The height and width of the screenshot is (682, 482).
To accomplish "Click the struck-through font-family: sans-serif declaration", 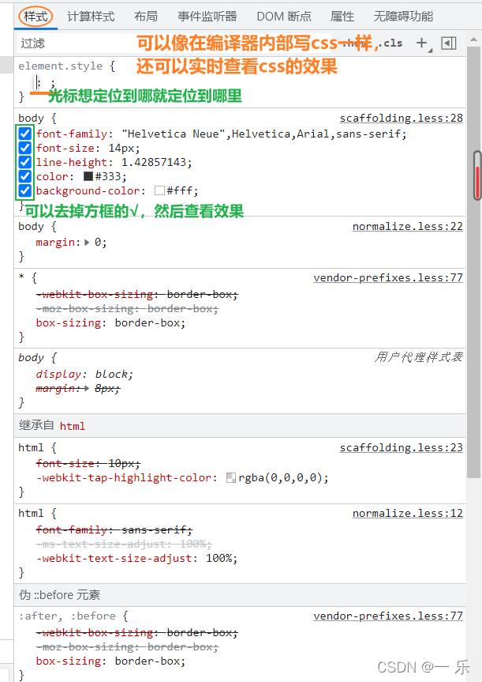I will (114, 530).
